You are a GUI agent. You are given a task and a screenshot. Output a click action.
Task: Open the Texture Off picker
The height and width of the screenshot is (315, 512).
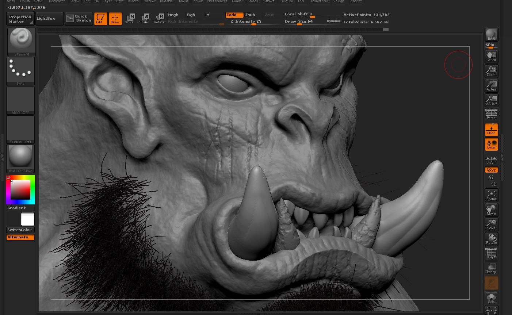20,130
